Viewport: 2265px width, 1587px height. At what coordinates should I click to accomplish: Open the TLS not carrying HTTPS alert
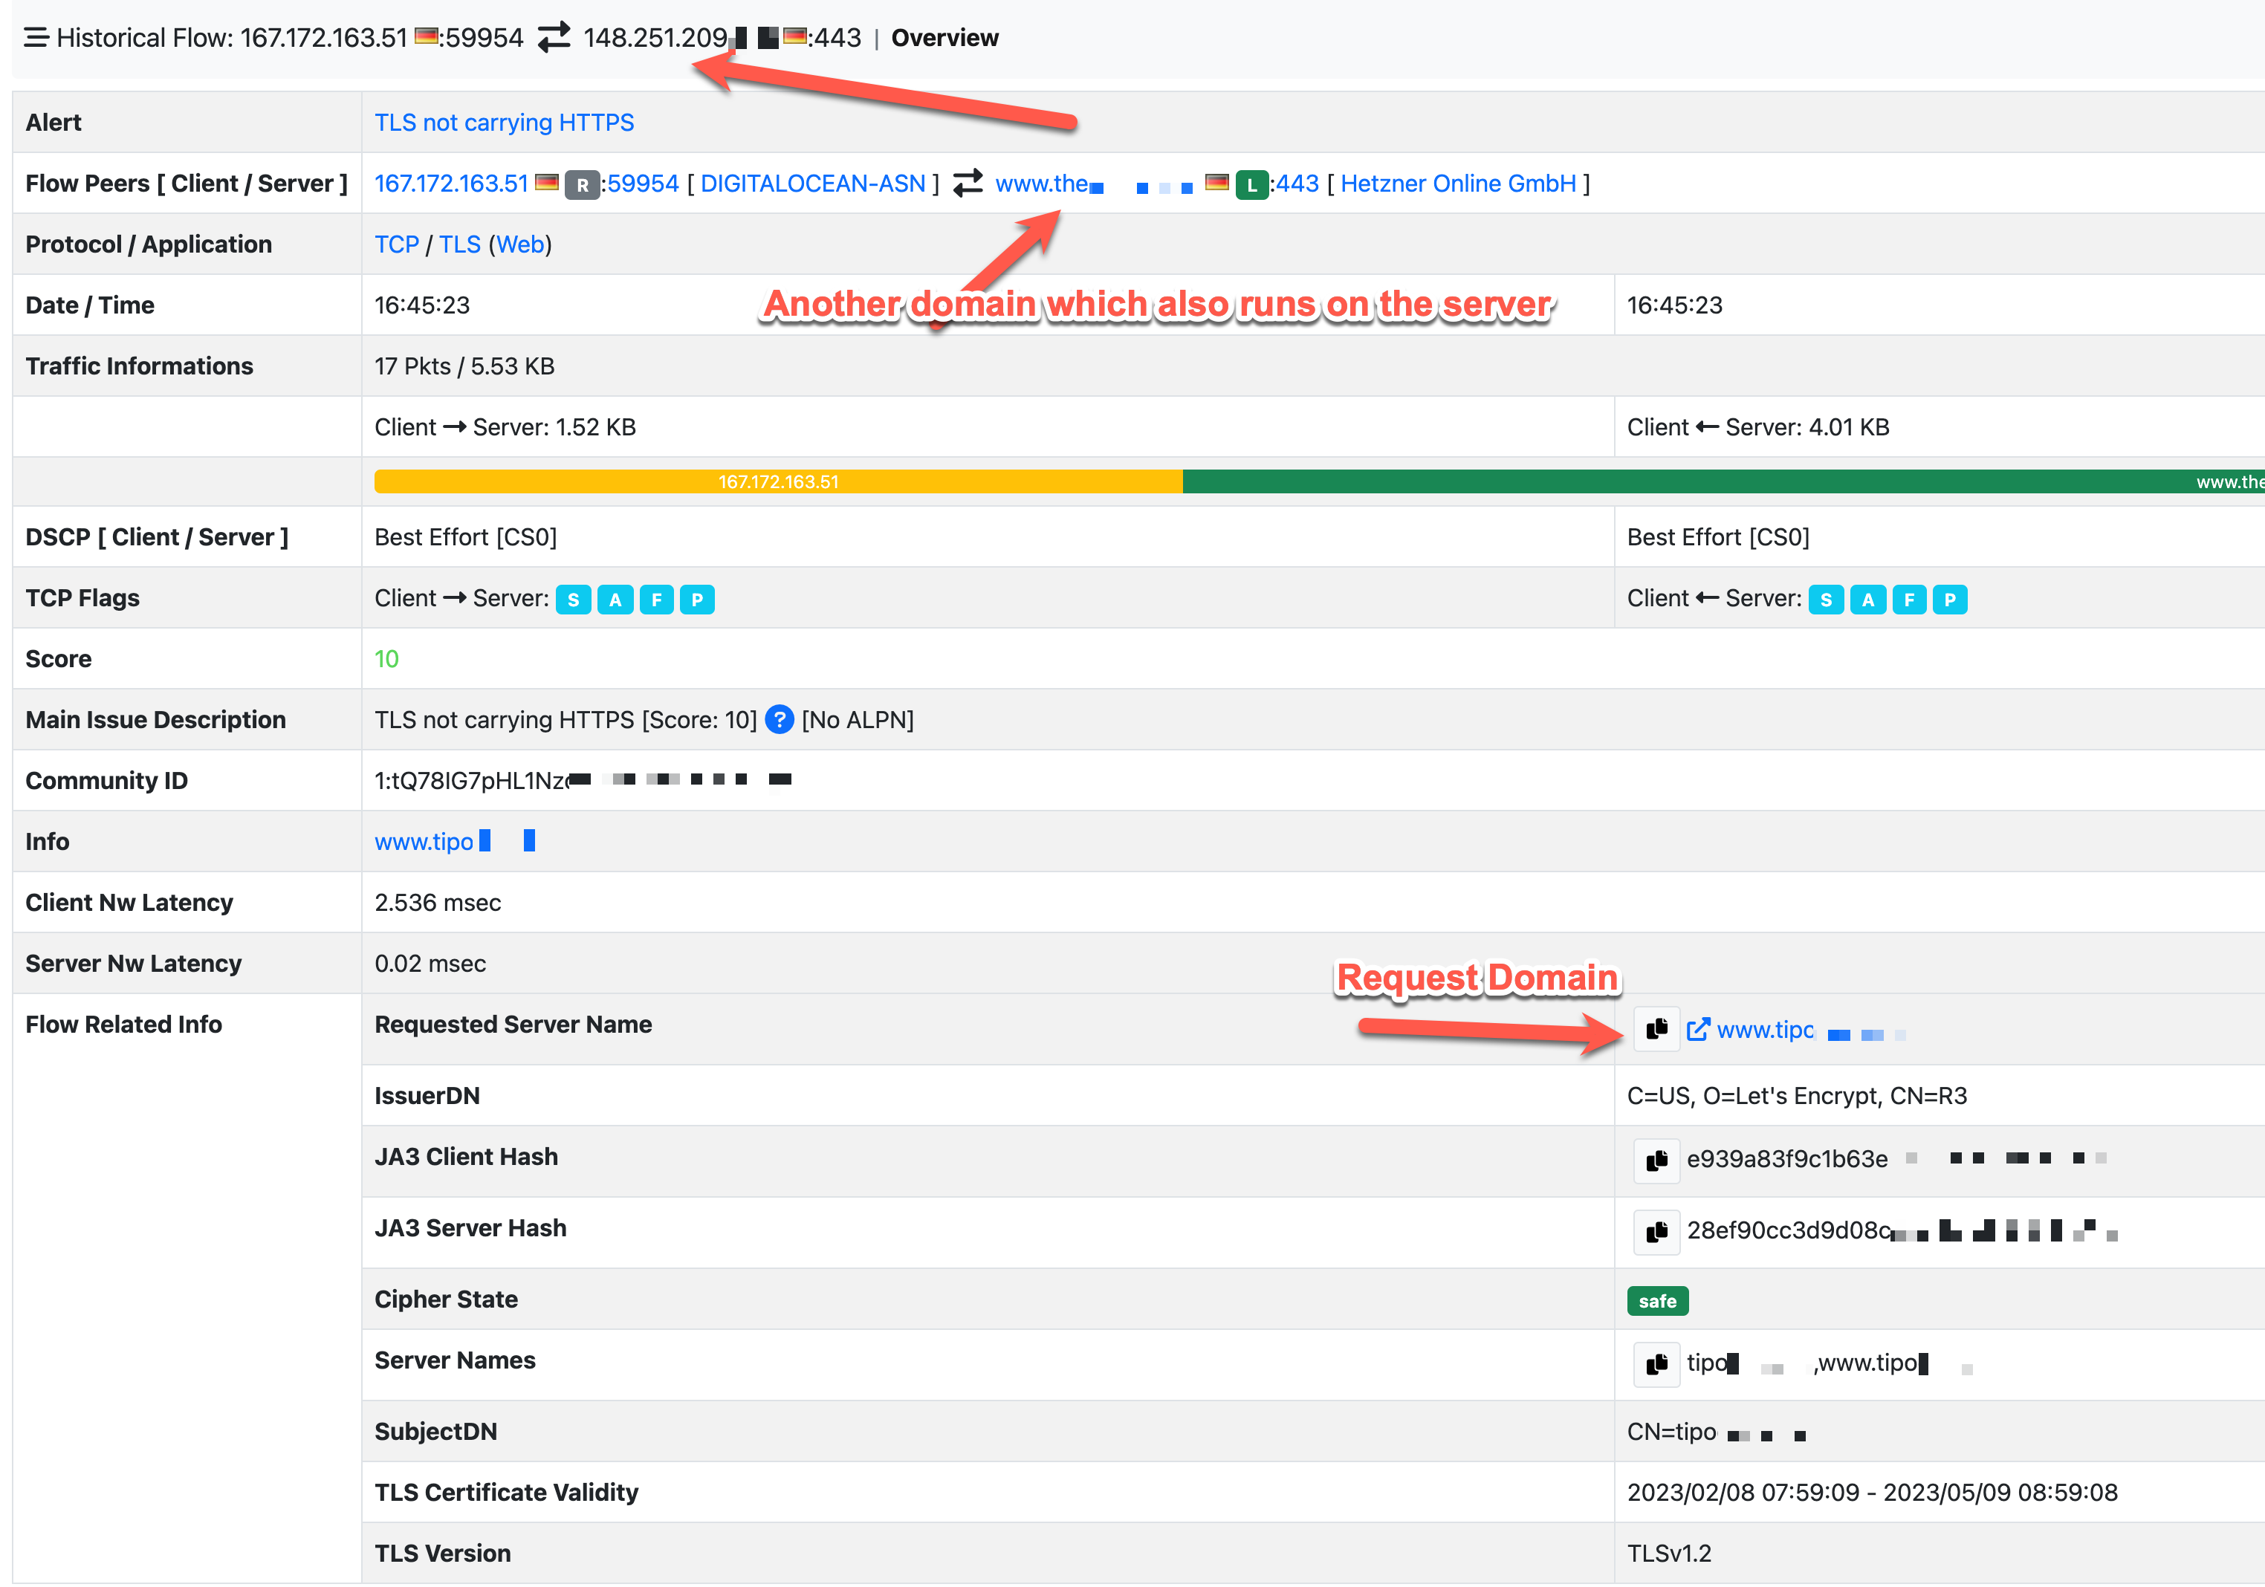(x=504, y=123)
